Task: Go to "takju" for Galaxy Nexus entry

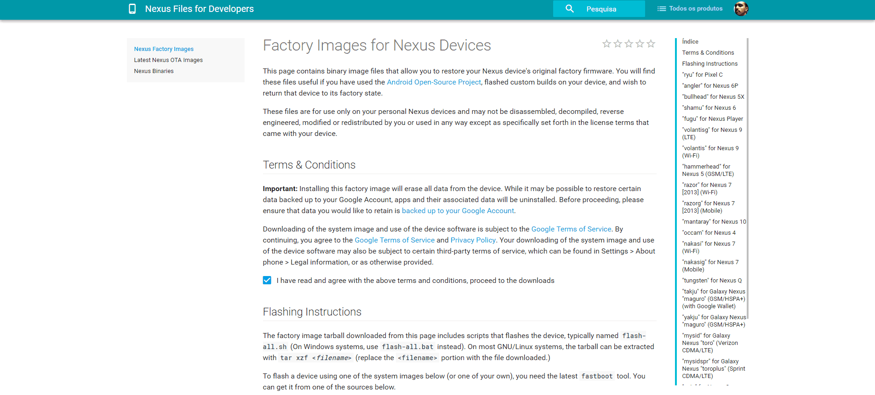Action: 714,299
